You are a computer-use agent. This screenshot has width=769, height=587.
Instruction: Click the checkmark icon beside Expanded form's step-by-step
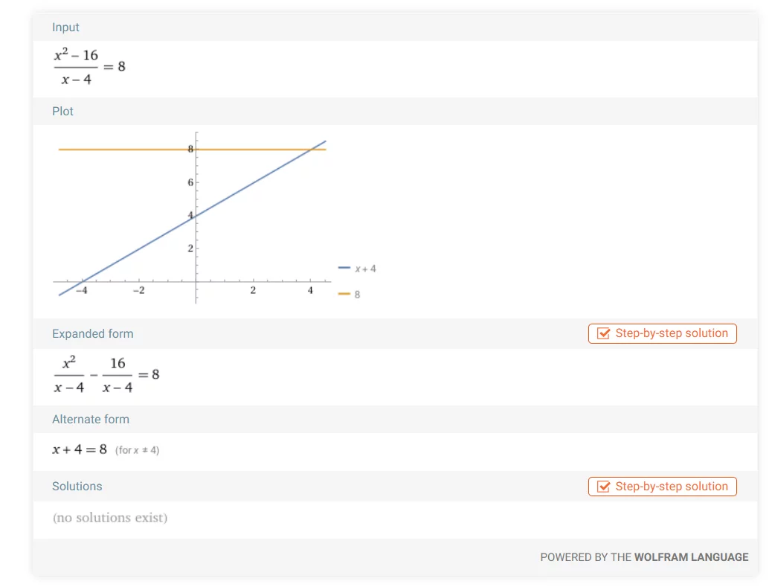(604, 334)
